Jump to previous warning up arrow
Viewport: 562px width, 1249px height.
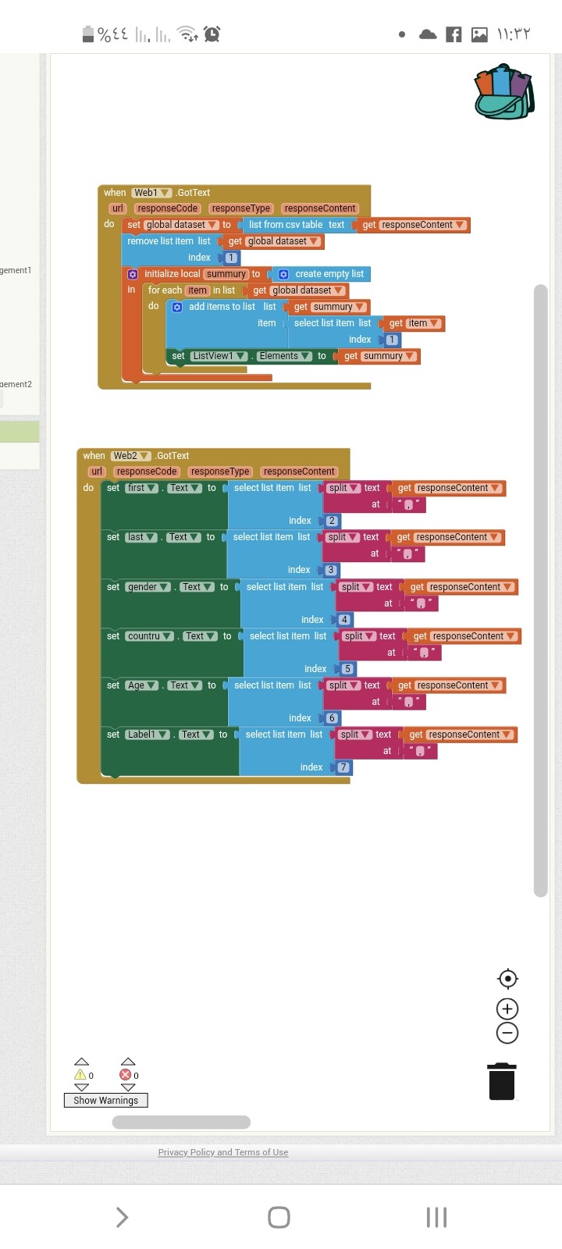(81, 1062)
